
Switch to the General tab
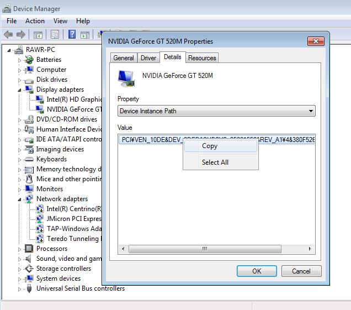click(124, 58)
